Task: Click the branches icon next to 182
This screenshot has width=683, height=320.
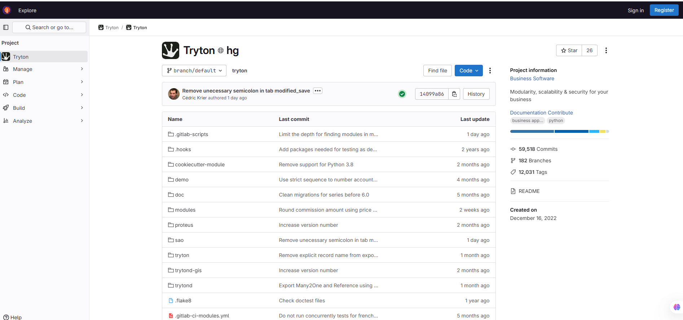Action: pos(513,161)
